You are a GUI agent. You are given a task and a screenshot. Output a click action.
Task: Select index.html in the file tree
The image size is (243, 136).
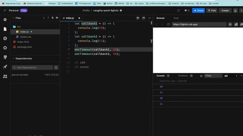[35, 42]
